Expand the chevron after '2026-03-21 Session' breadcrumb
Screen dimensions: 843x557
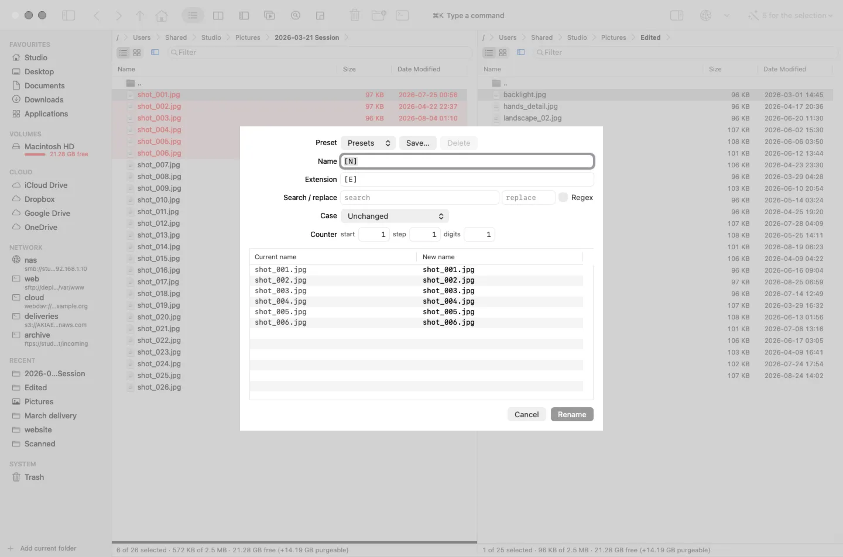coord(347,37)
